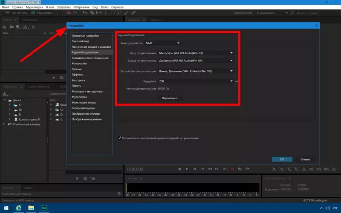
Task: Open the default input microphone dropdown
Action: pyautogui.click(x=196, y=53)
